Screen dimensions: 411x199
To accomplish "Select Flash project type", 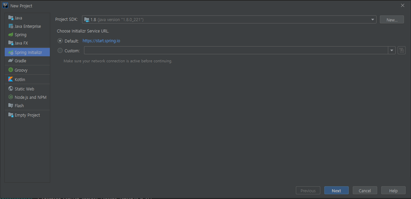I will [x=27, y=106].
